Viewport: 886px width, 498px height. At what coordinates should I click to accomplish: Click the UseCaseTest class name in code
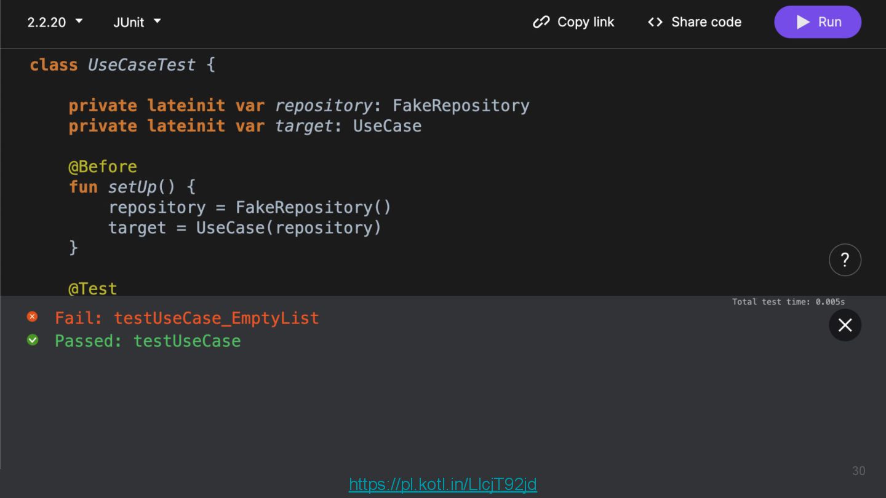[x=142, y=65]
